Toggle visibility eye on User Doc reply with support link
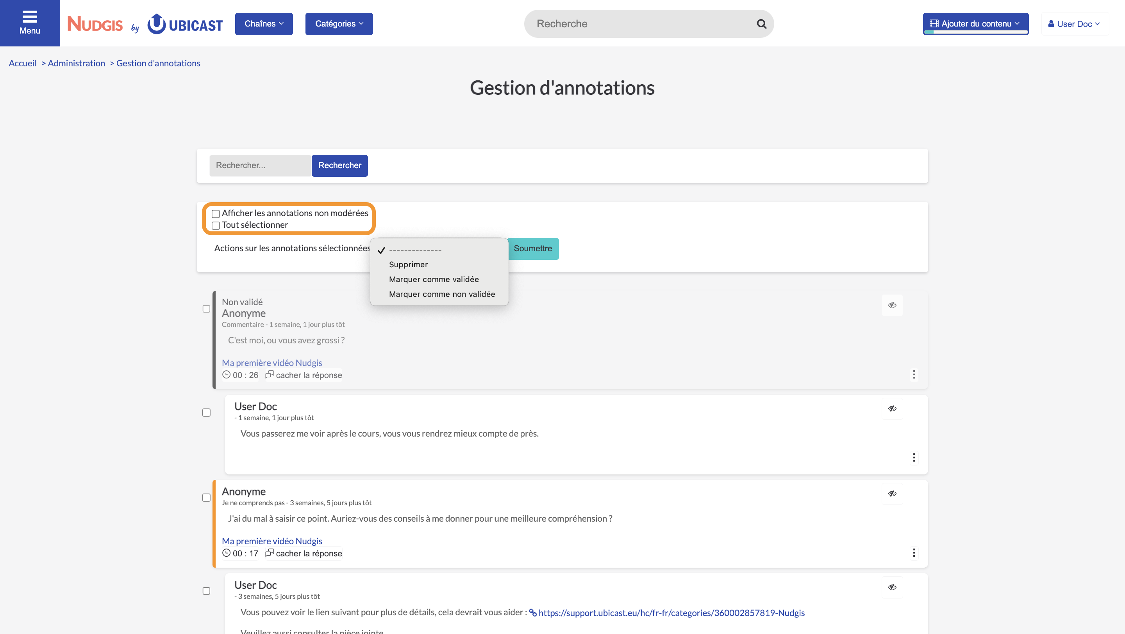Viewport: 1125px width, 634px height. click(x=892, y=587)
